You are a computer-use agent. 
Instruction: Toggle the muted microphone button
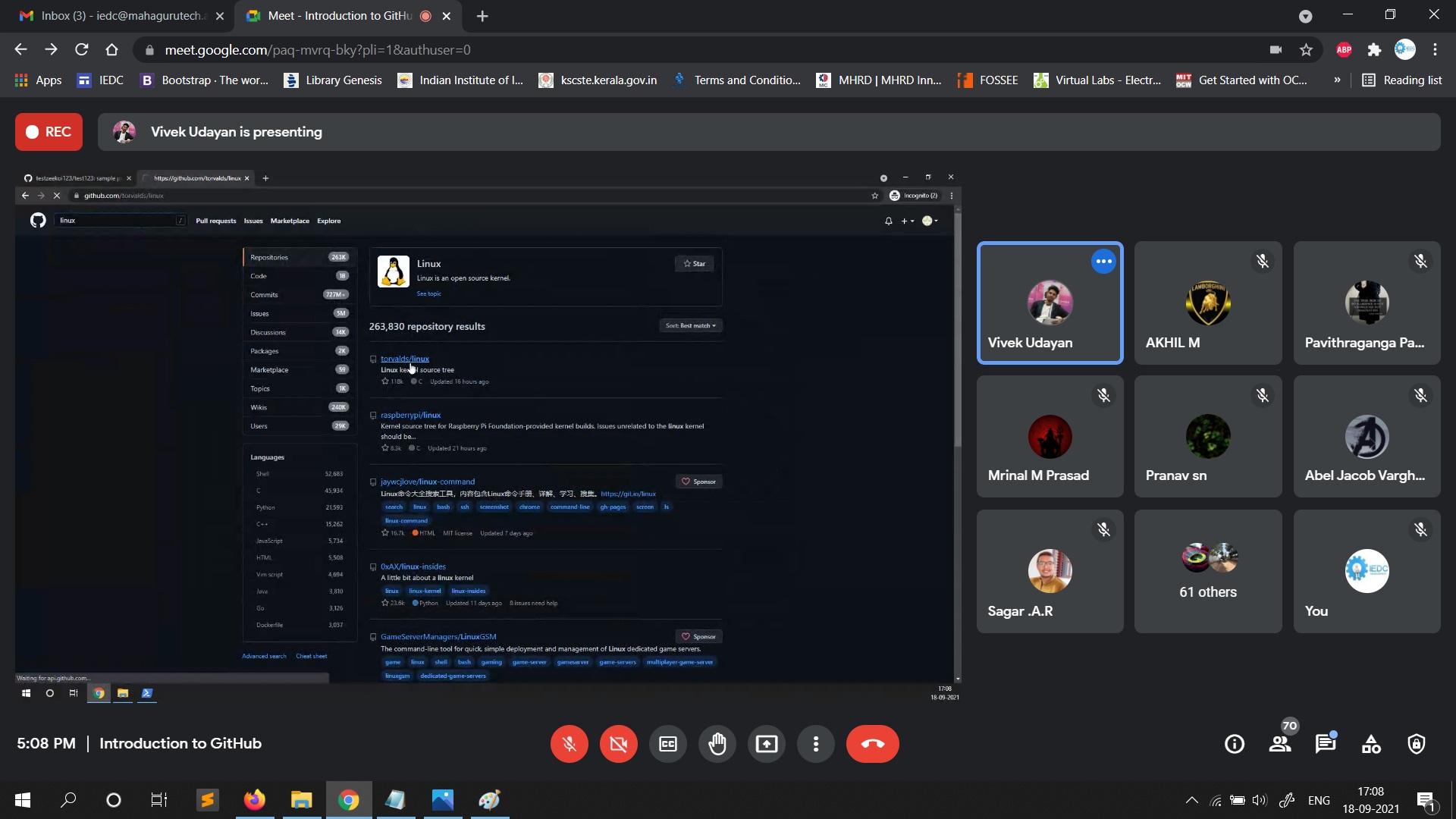tap(569, 744)
